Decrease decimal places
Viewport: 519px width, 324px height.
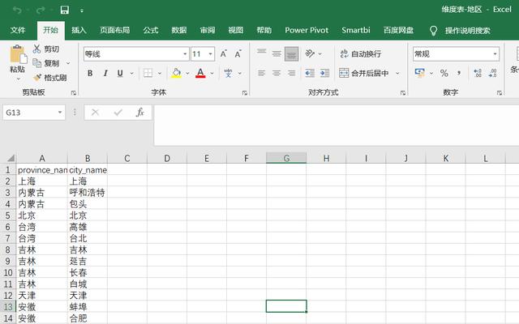click(x=492, y=73)
